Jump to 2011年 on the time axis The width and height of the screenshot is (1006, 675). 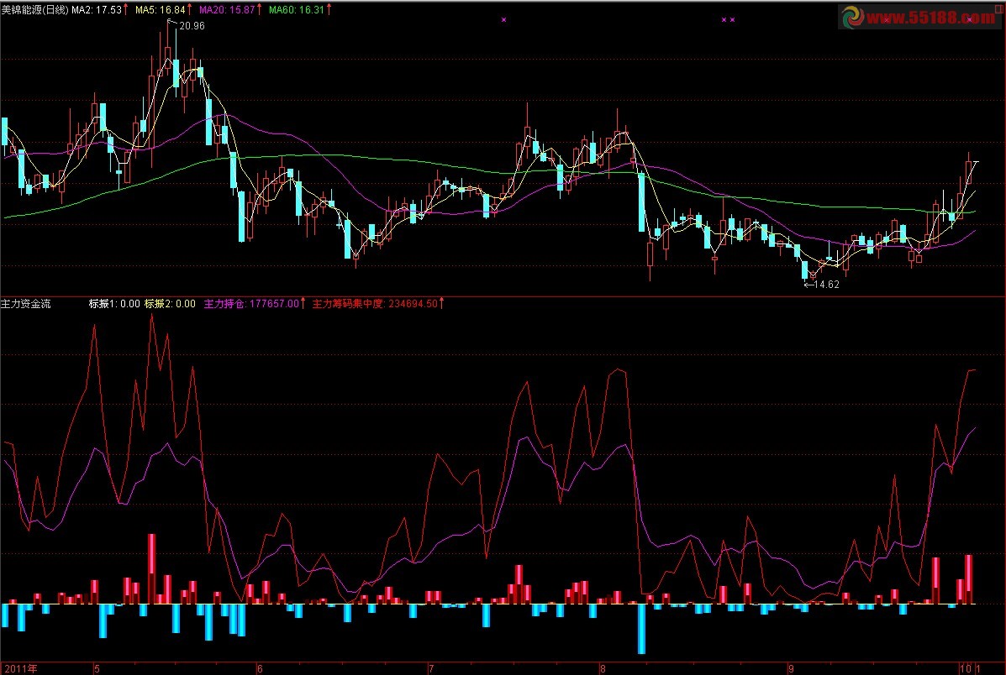point(22,668)
